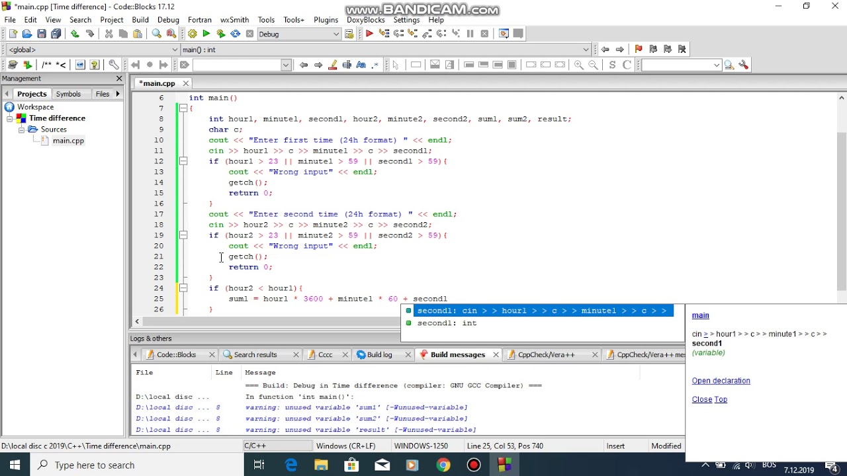The height and width of the screenshot is (476, 847).
Task: Click the Save all files icon
Action: coord(56,34)
